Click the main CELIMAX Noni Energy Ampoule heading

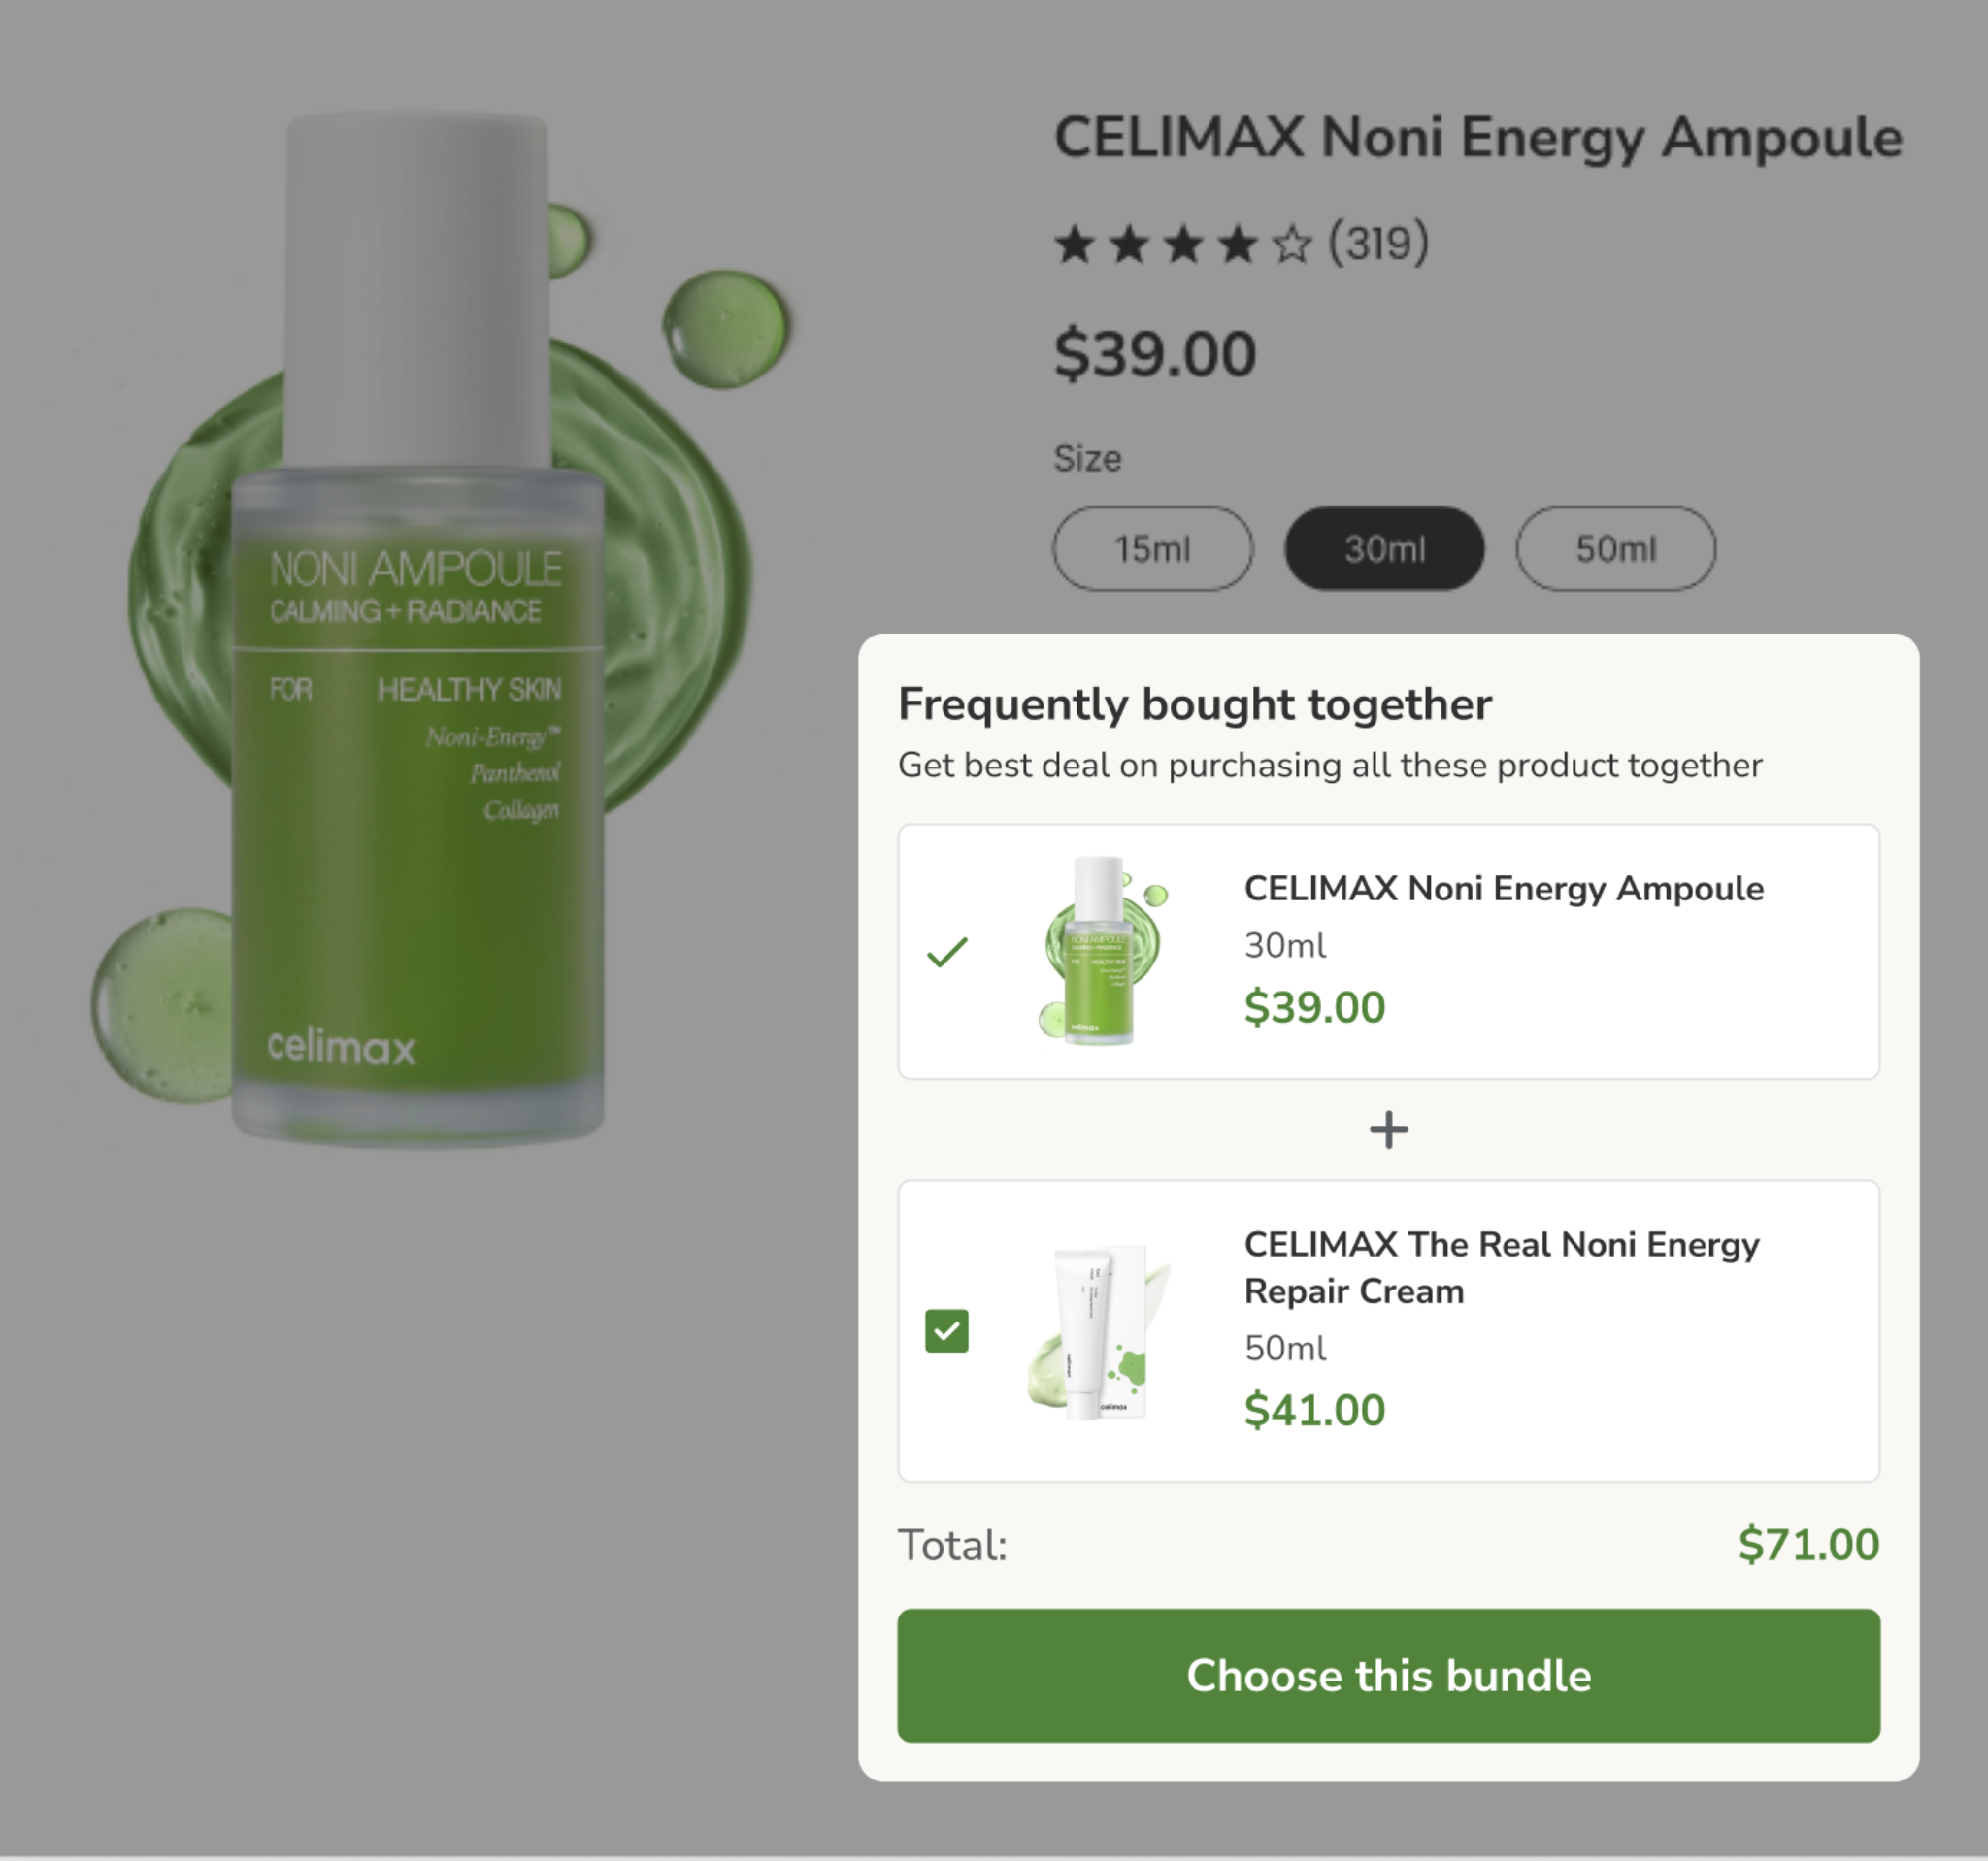click(1478, 138)
